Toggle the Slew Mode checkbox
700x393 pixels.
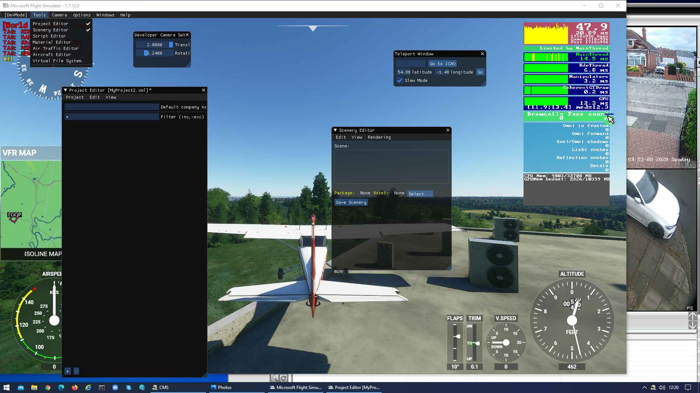pyautogui.click(x=400, y=80)
